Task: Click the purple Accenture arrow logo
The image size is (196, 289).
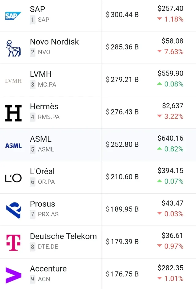Action: click(13, 275)
